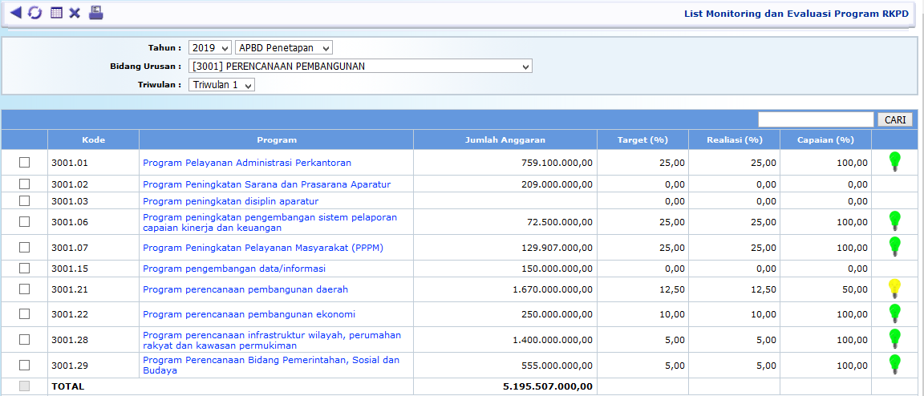The height and width of the screenshot is (396, 924).
Task: Click green bulb for program 3001.01
Action: pyautogui.click(x=895, y=162)
